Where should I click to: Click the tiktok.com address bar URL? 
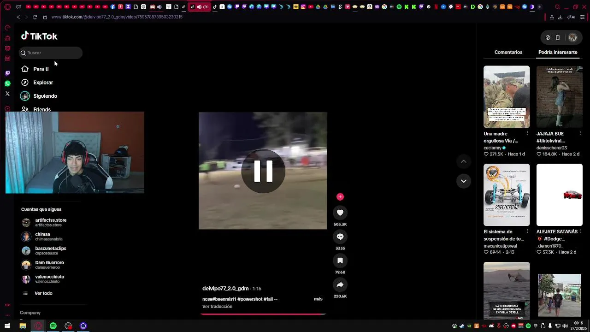click(x=117, y=17)
